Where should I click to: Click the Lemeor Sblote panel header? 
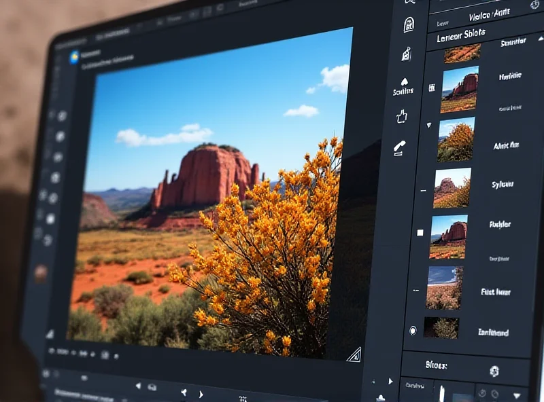pos(461,35)
